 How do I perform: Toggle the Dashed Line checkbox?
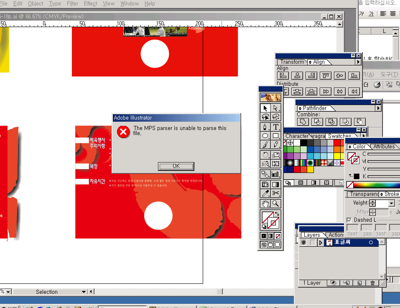click(349, 220)
